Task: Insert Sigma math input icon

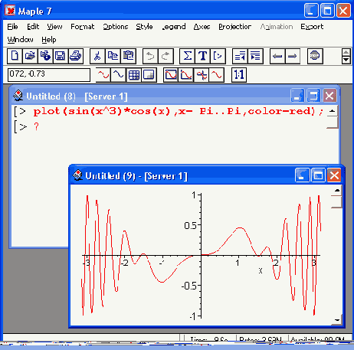Action: click(x=187, y=56)
